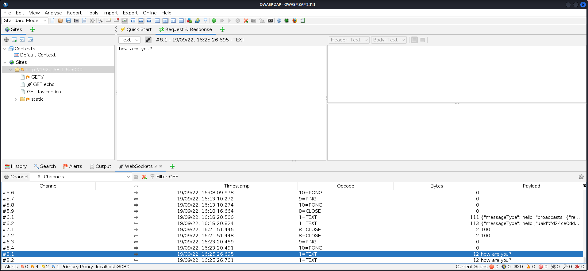Open the Options gear icon in toolbar
Screen dimensions: 588x271
(x=92, y=21)
